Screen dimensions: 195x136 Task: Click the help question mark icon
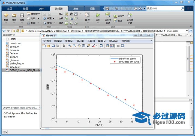pos(140,8)
